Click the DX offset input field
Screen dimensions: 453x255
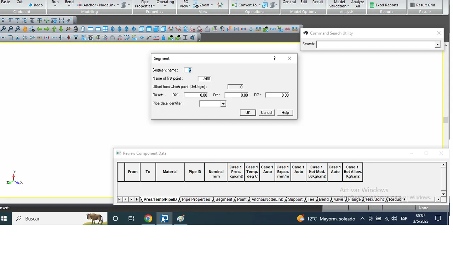pyautogui.click(x=196, y=95)
